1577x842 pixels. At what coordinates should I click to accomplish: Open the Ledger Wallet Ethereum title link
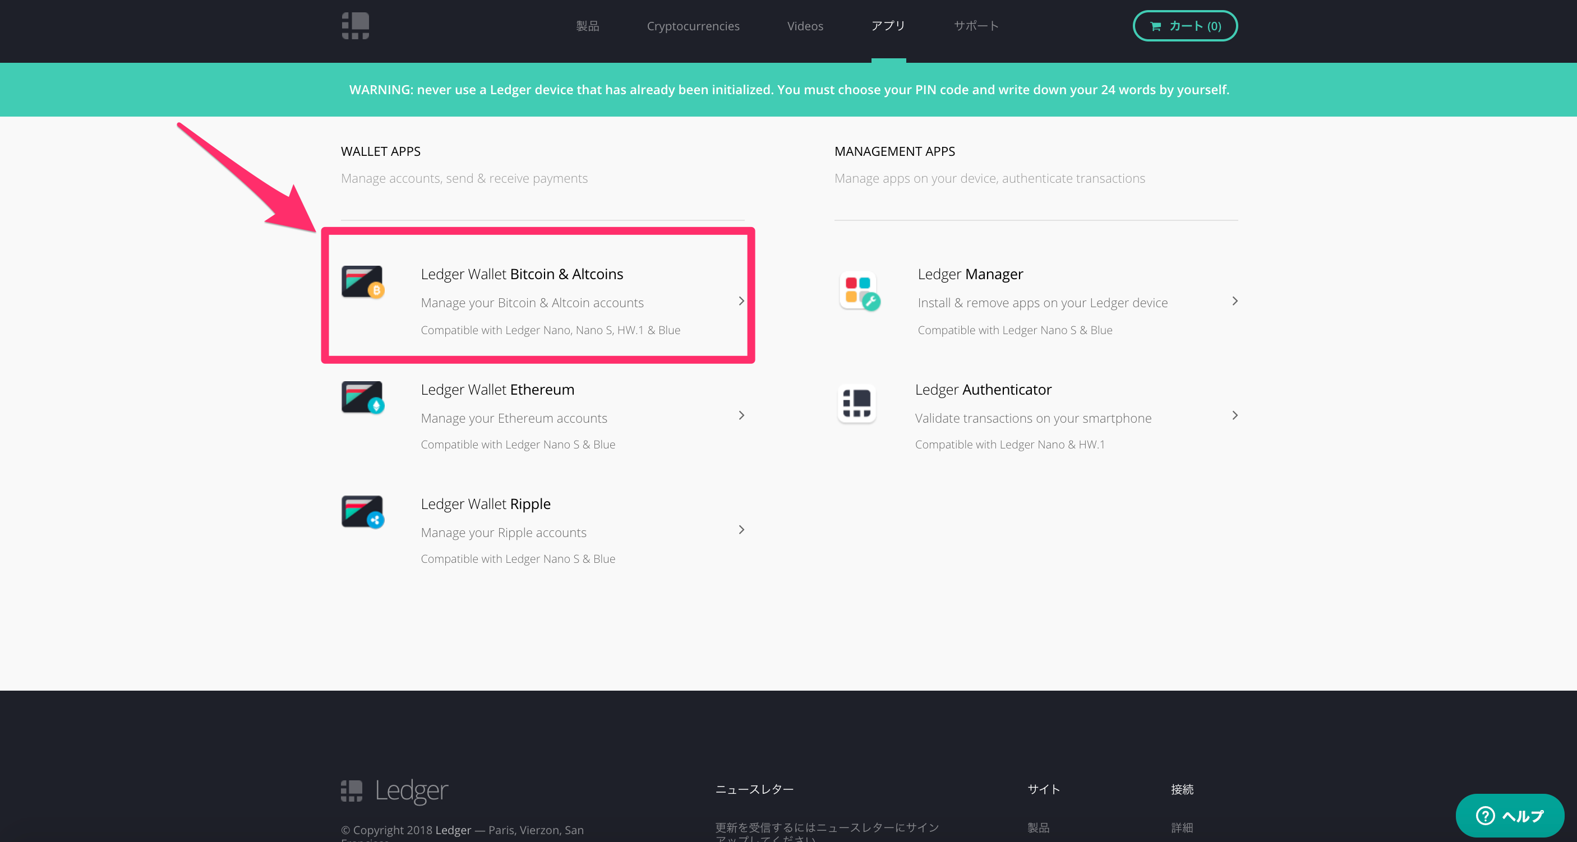point(497,390)
